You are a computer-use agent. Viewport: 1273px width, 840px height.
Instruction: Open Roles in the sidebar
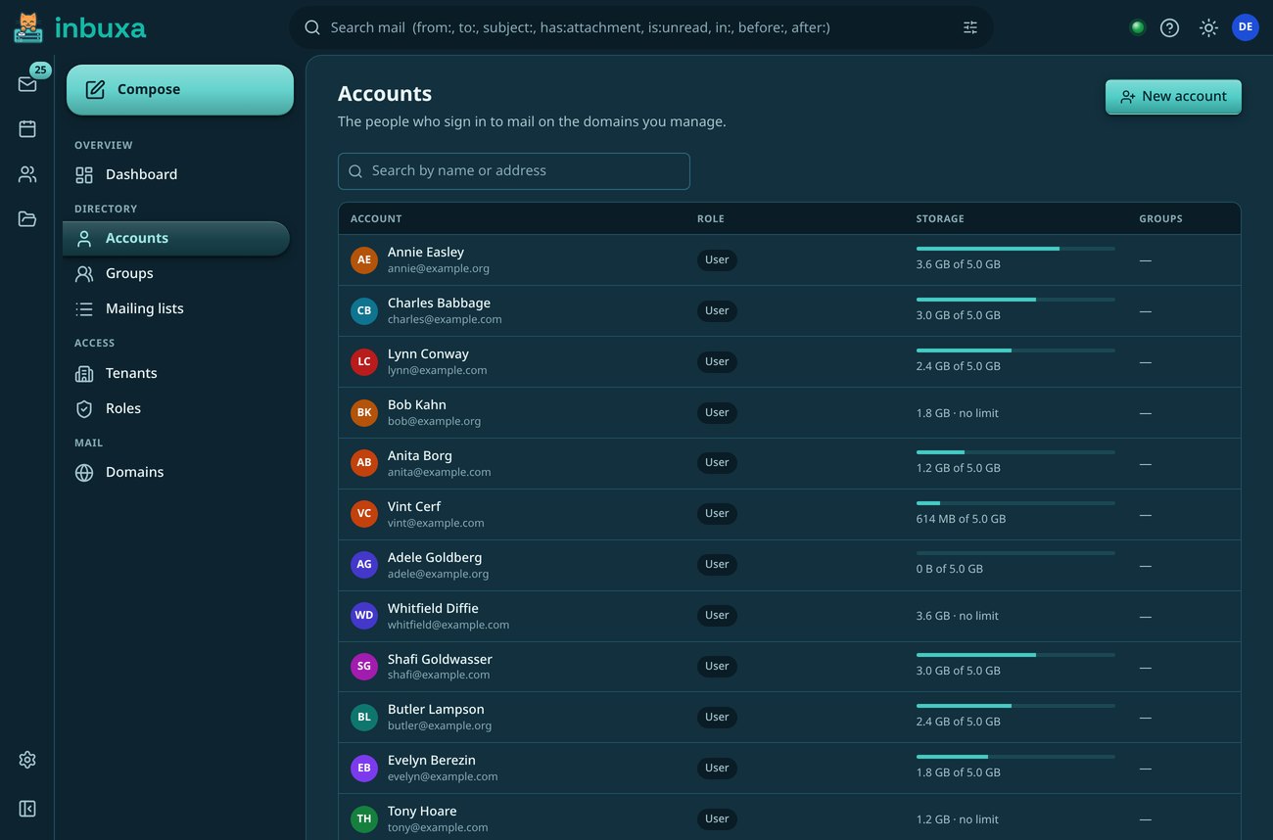(x=176, y=408)
